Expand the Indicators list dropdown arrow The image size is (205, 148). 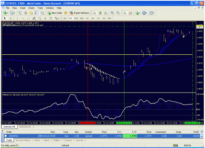[140, 13]
